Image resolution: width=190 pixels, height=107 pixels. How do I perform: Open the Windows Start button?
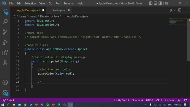3,105
